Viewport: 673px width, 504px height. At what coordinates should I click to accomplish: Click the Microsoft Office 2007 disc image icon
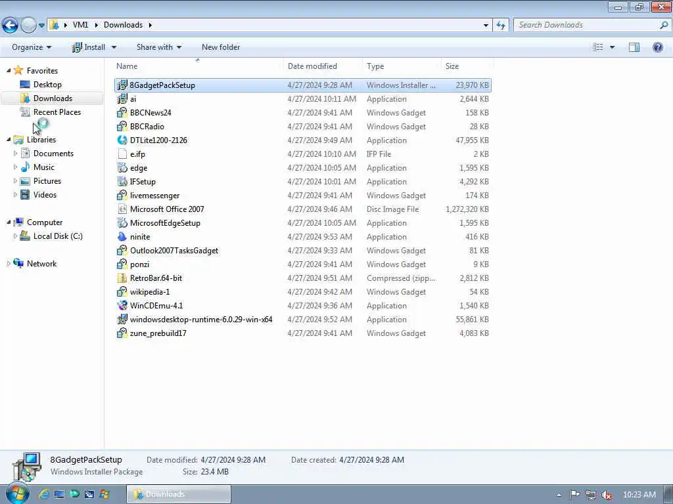point(122,209)
